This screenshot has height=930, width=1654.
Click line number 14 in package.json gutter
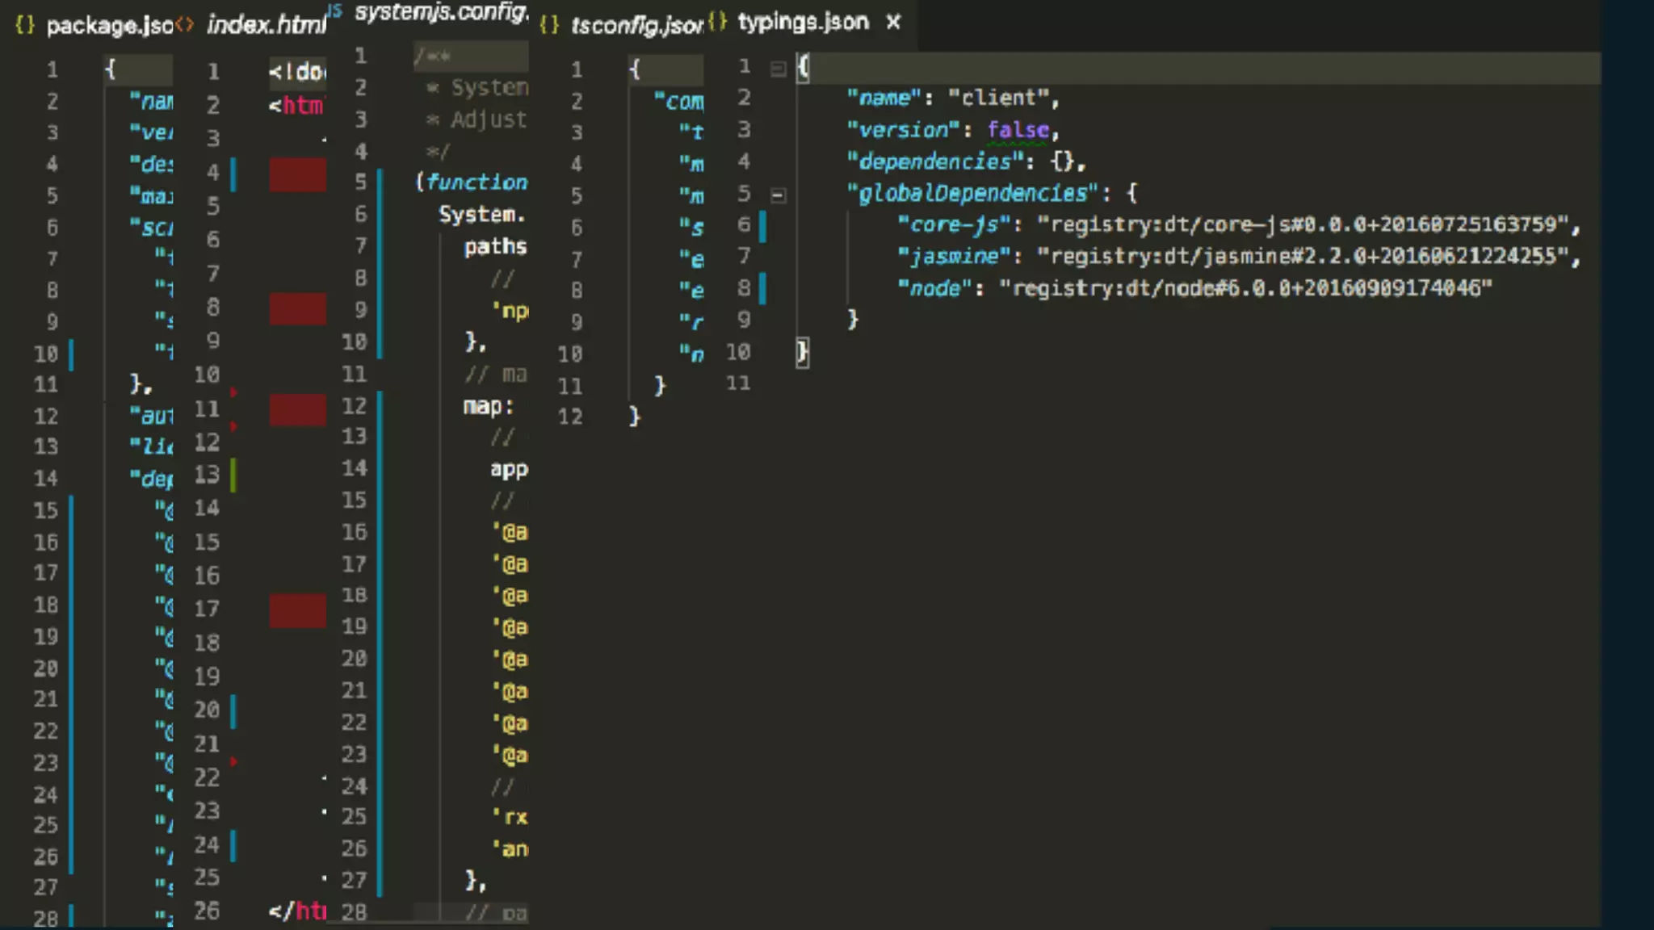46,478
